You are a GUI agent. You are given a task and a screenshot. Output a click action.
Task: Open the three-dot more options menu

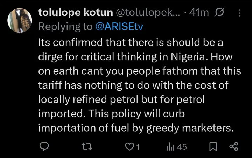click(240, 13)
